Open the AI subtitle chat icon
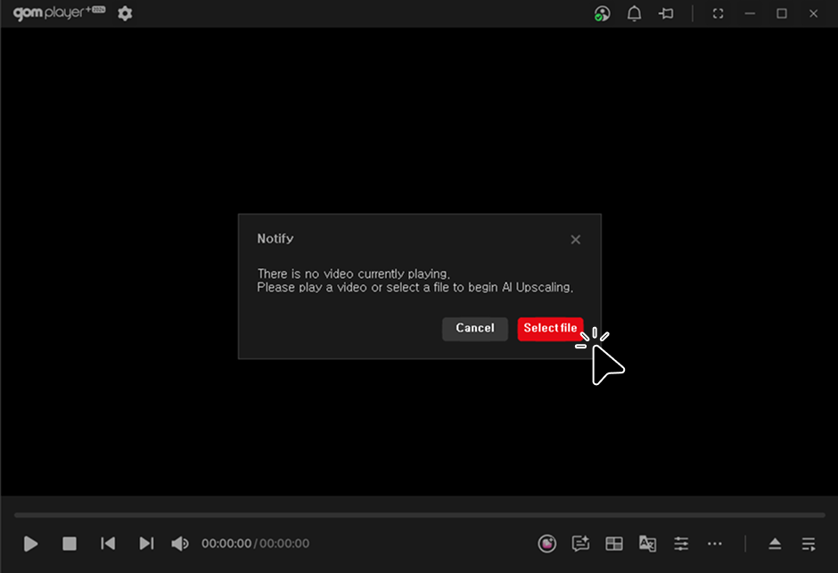Viewport: 838px width, 573px height. coord(580,544)
